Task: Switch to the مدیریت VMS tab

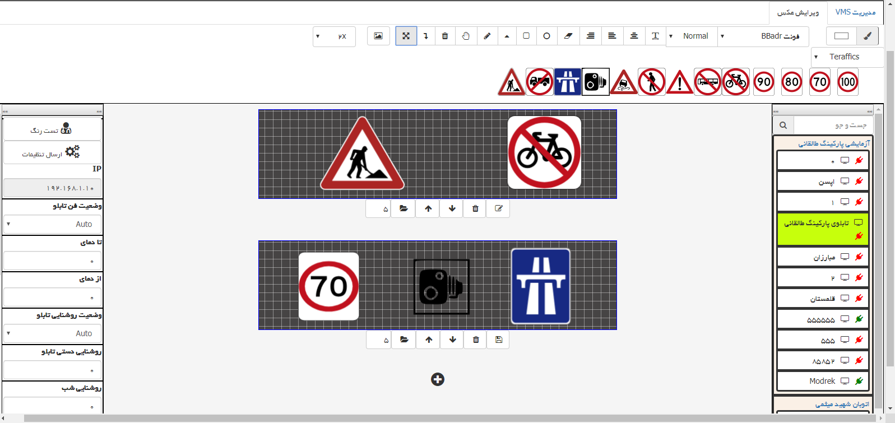Action: (855, 12)
